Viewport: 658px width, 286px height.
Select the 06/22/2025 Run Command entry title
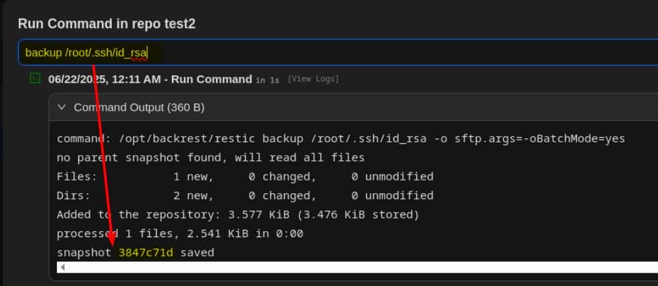click(x=150, y=80)
